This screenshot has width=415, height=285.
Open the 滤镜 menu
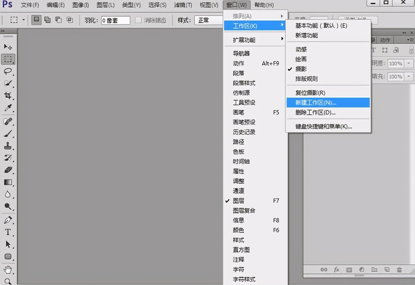(x=183, y=5)
